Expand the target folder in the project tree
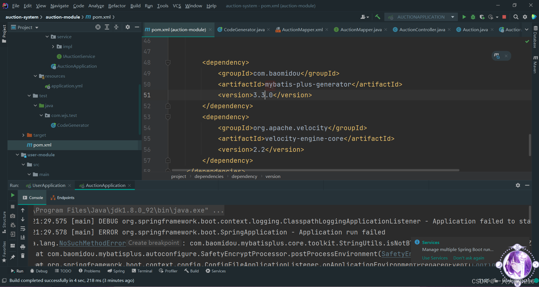 [23, 135]
